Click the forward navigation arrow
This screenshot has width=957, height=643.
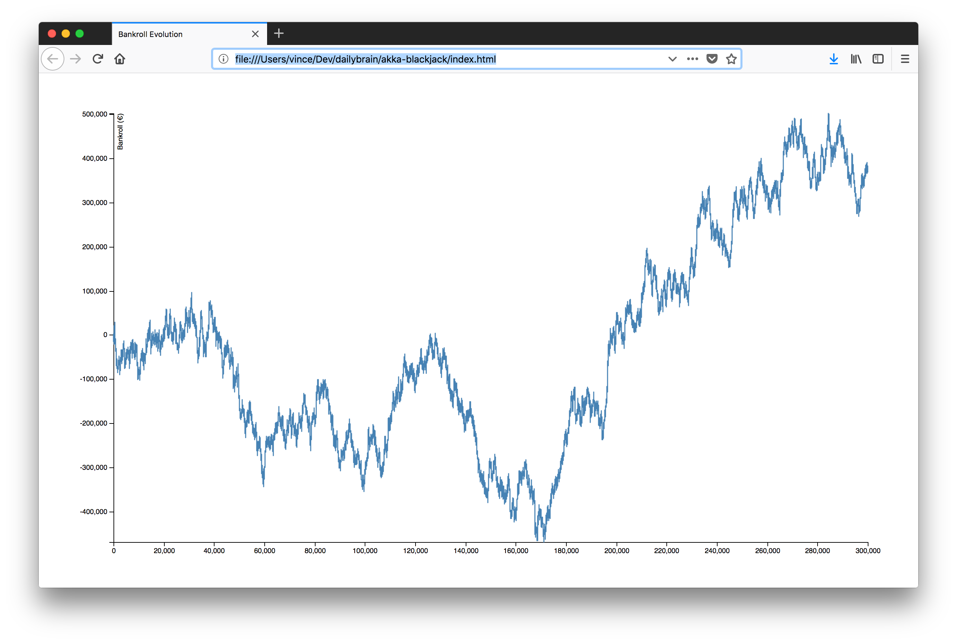pos(75,59)
